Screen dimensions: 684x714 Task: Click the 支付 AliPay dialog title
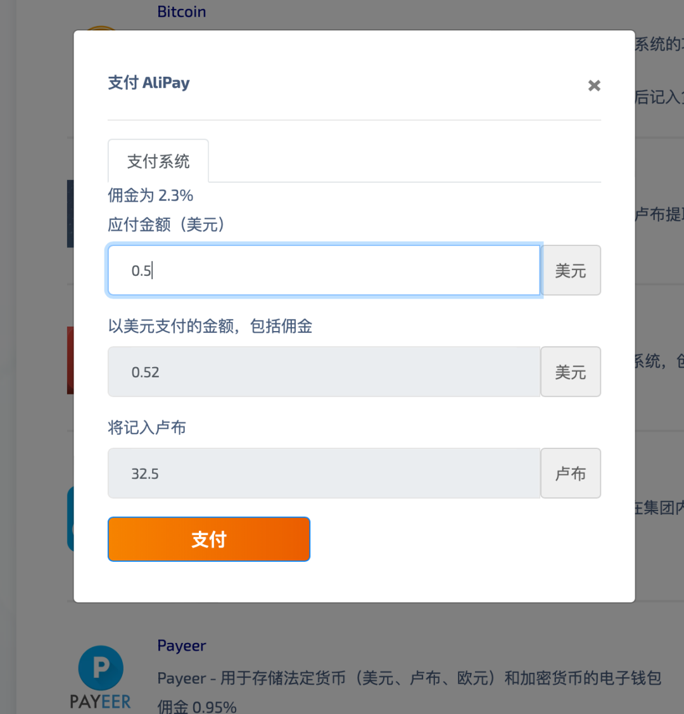(x=149, y=83)
